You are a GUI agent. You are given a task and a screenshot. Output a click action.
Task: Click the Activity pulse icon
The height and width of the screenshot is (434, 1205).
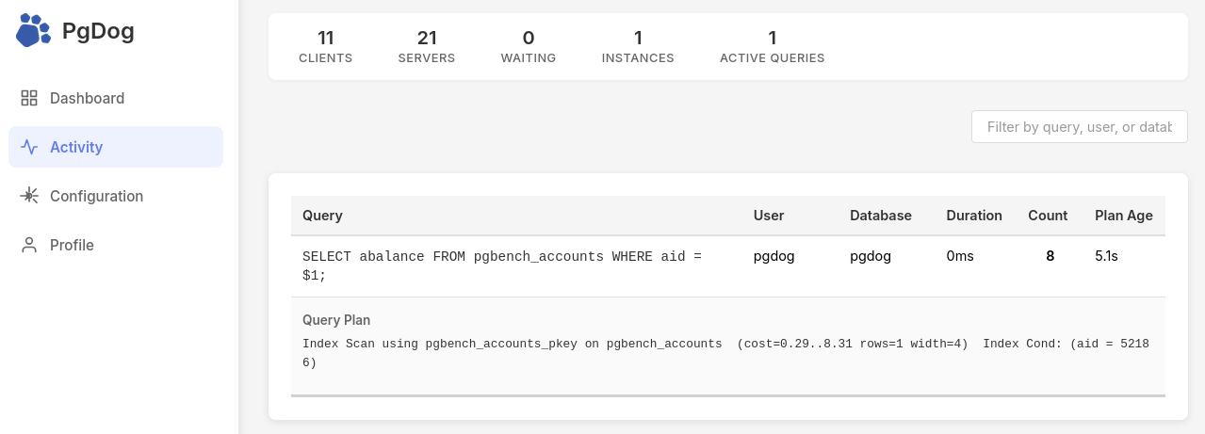(29, 148)
